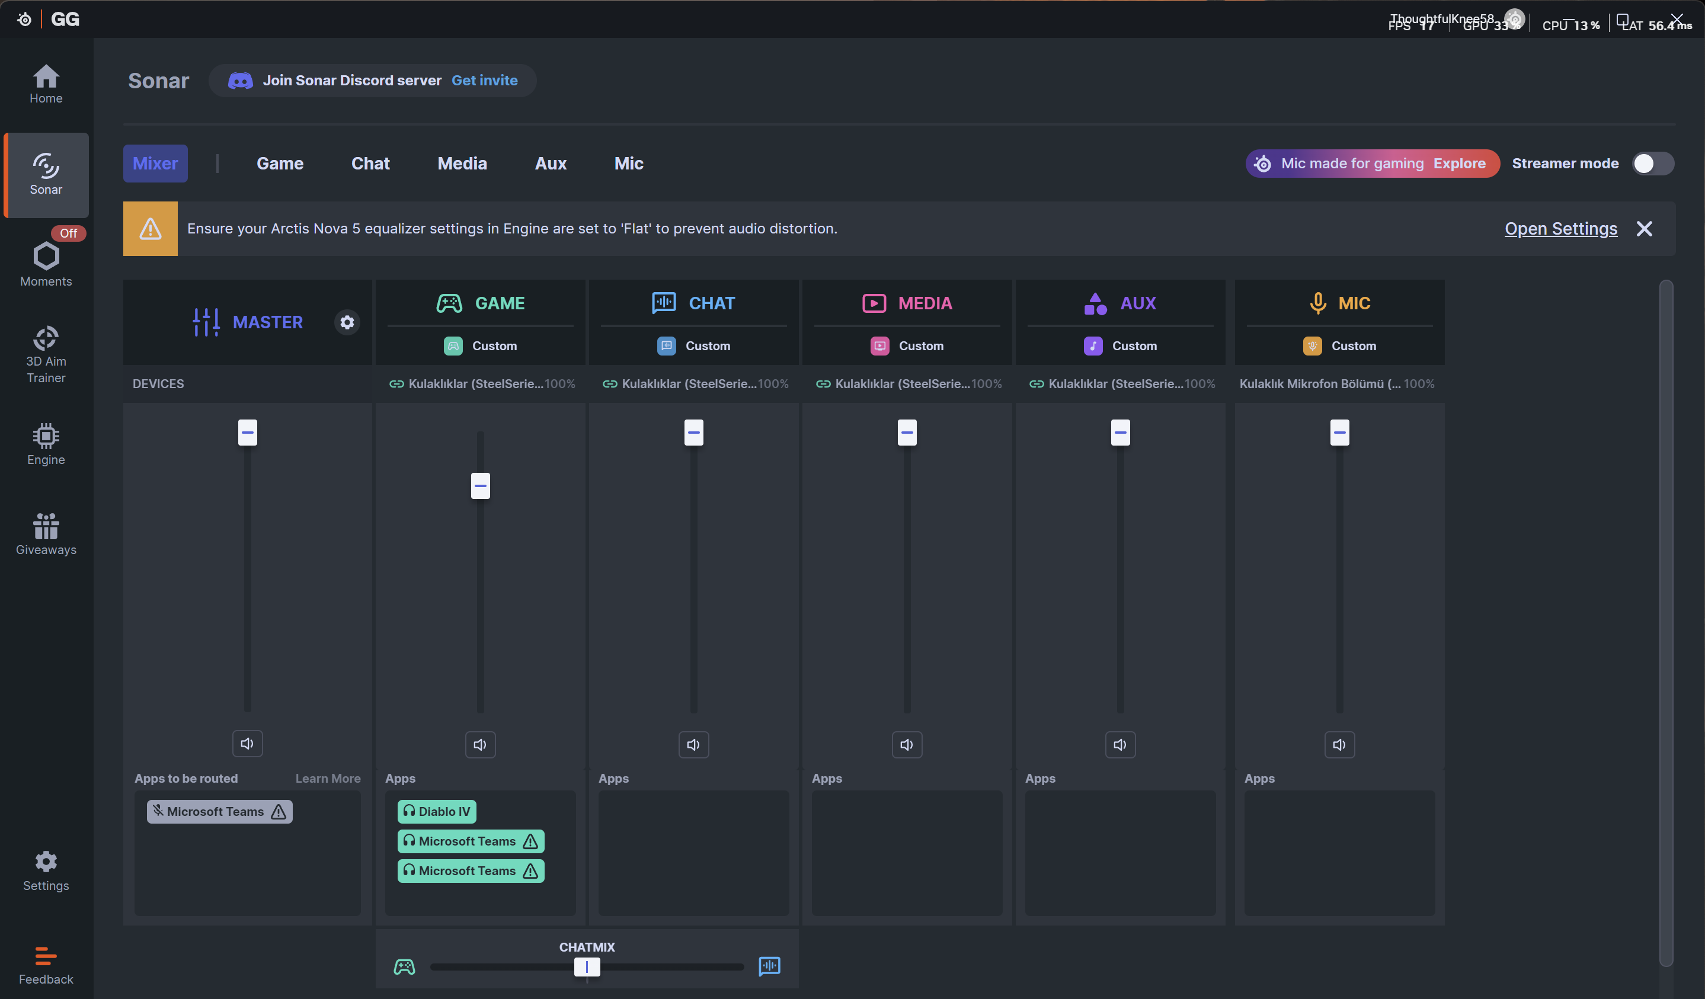
Task: Click the Master mixer sliders icon
Action: click(206, 322)
